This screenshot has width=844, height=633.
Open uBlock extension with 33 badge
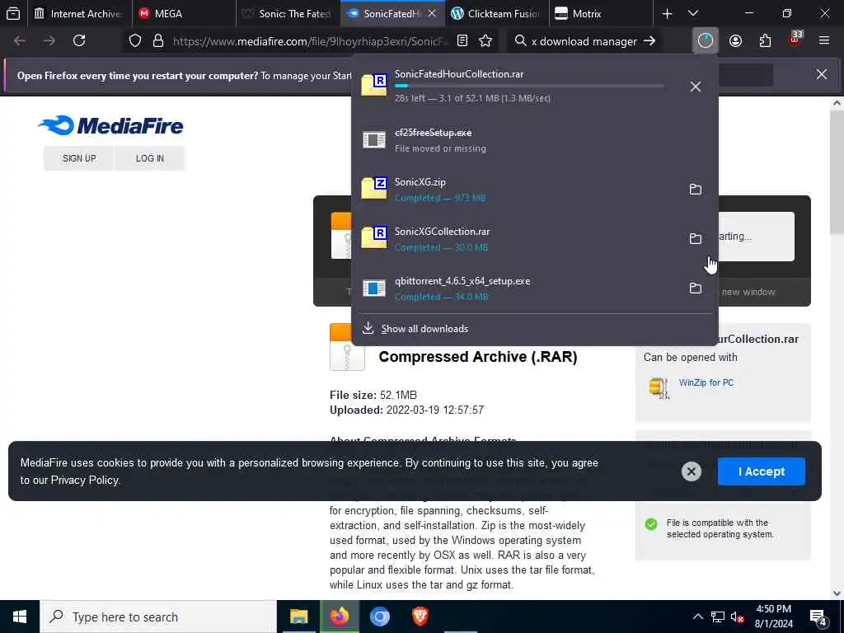click(795, 40)
